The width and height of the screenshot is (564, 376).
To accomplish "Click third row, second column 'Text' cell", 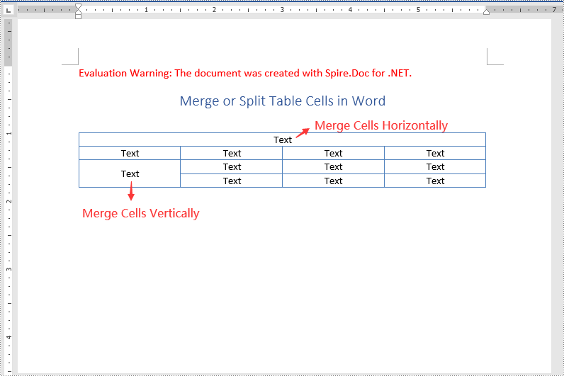I will 231,167.
